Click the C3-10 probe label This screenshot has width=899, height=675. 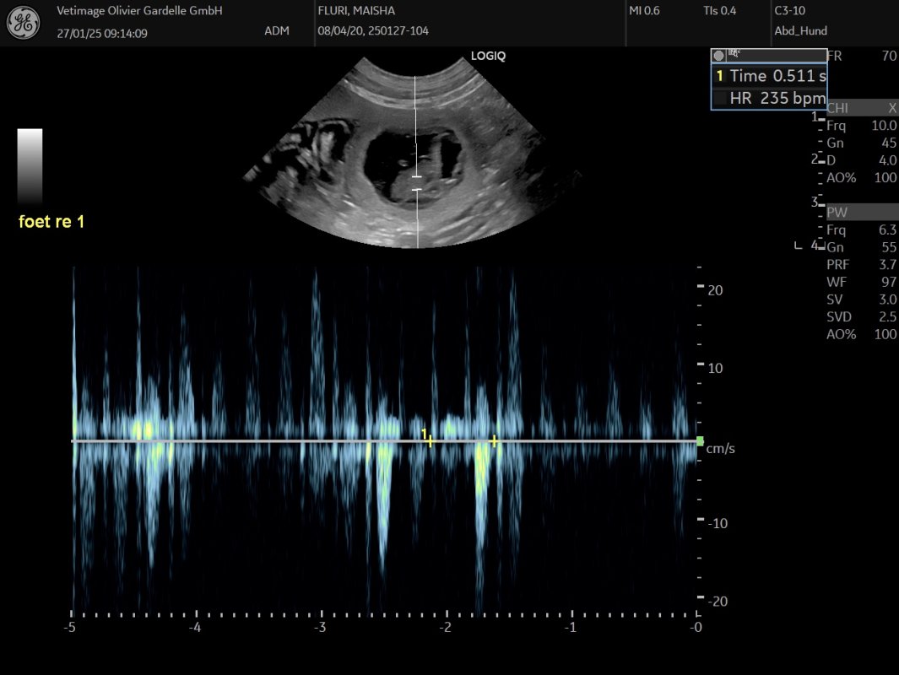[x=789, y=11]
